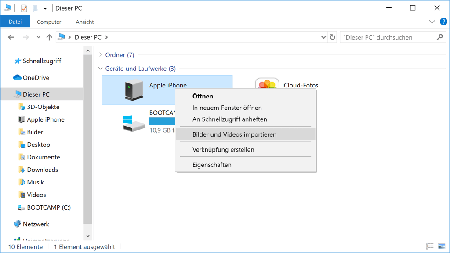
Task: Expand the chevron after Dieser PC in address bar
Action: (x=106, y=37)
